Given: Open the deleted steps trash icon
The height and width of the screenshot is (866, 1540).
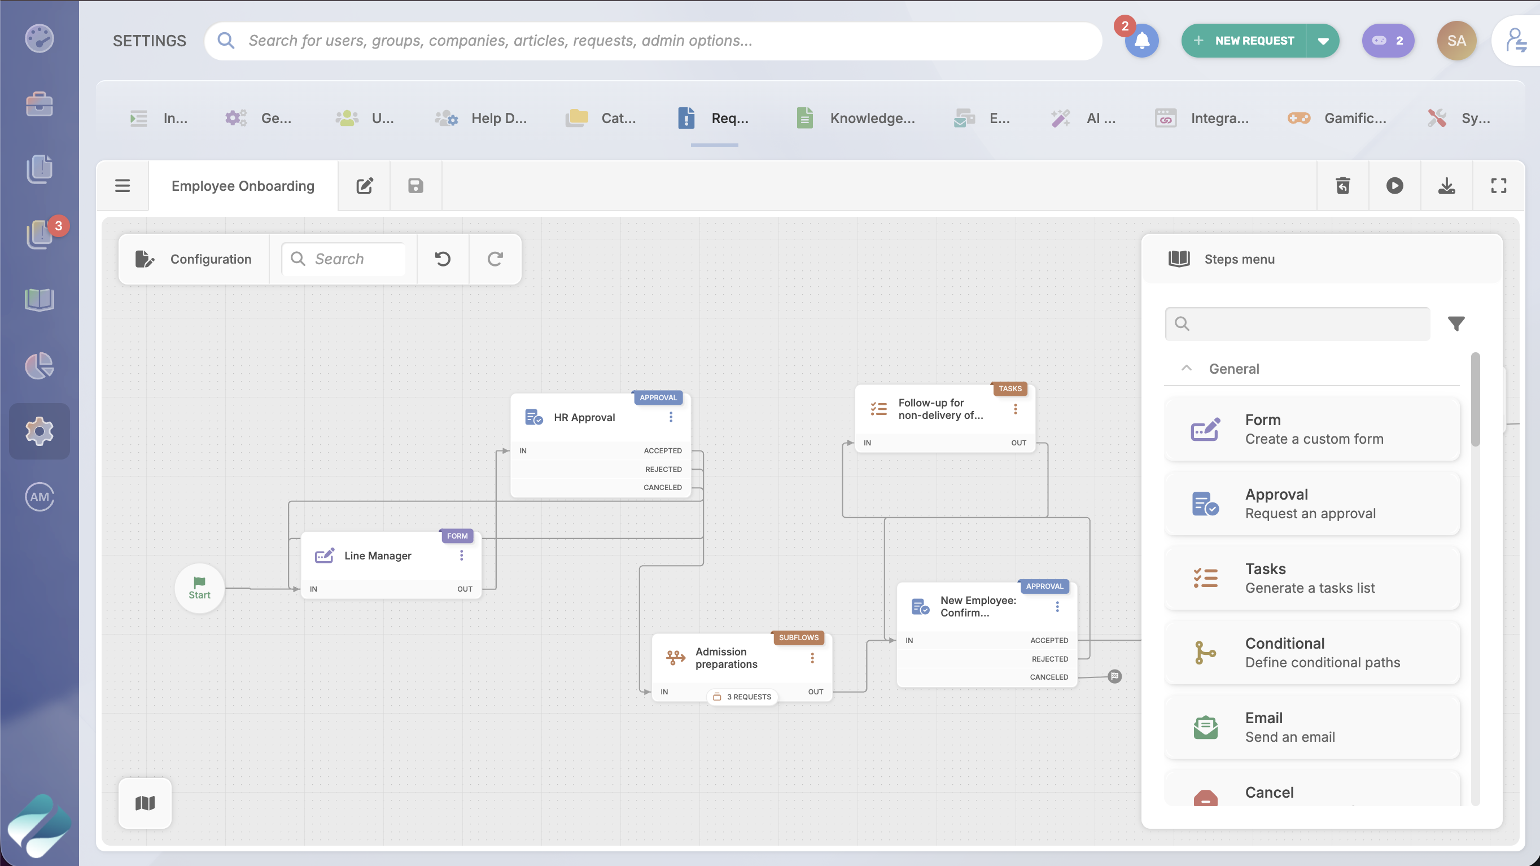Looking at the screenshot, I should coord(1343,185).
